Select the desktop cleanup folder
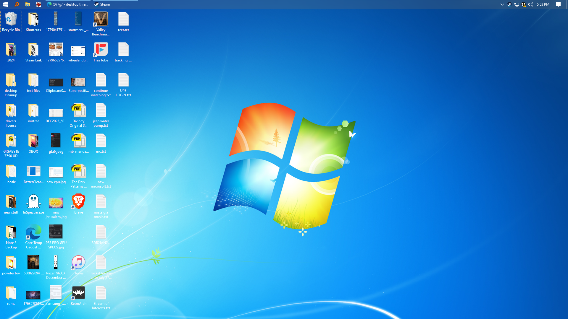The height and width of the screenshot is (319, 568). coord(11,85)
